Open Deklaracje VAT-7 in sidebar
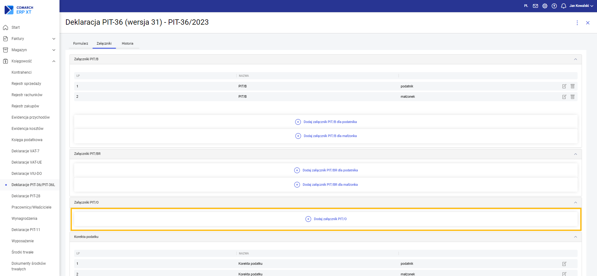597x276 pixels. (25, 151)
